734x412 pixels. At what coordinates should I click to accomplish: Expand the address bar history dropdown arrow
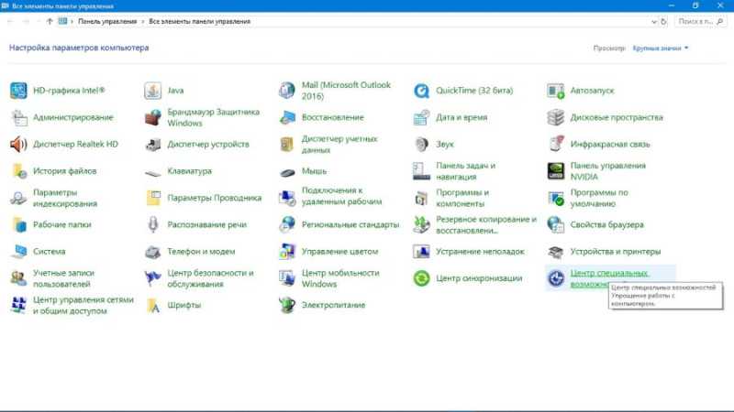(x=653, y=21)
